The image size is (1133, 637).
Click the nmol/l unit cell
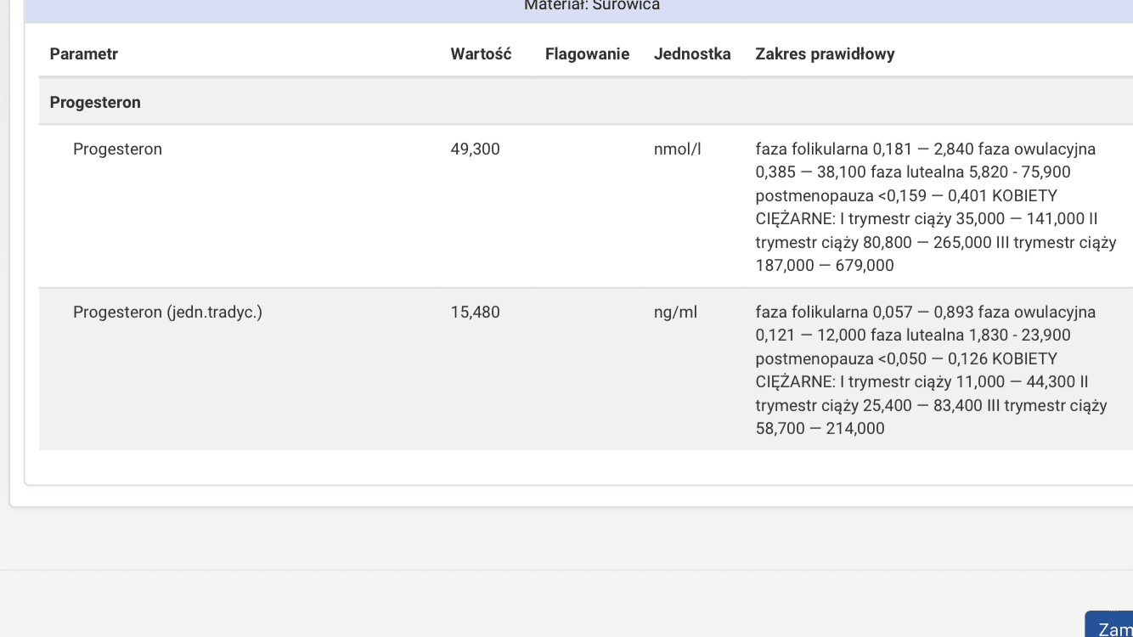[x=677, y=149]
